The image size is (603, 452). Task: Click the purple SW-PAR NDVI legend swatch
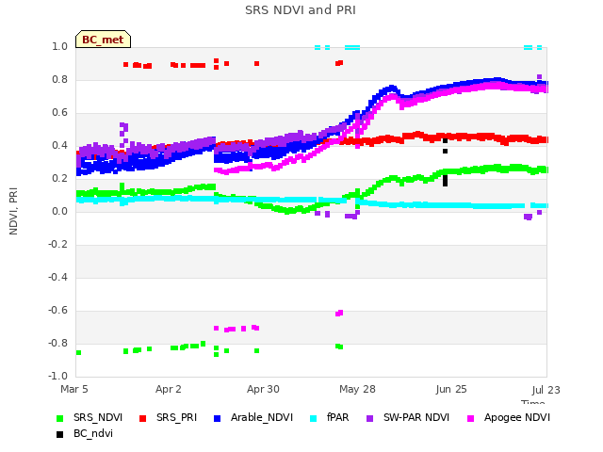coord(370,418)
